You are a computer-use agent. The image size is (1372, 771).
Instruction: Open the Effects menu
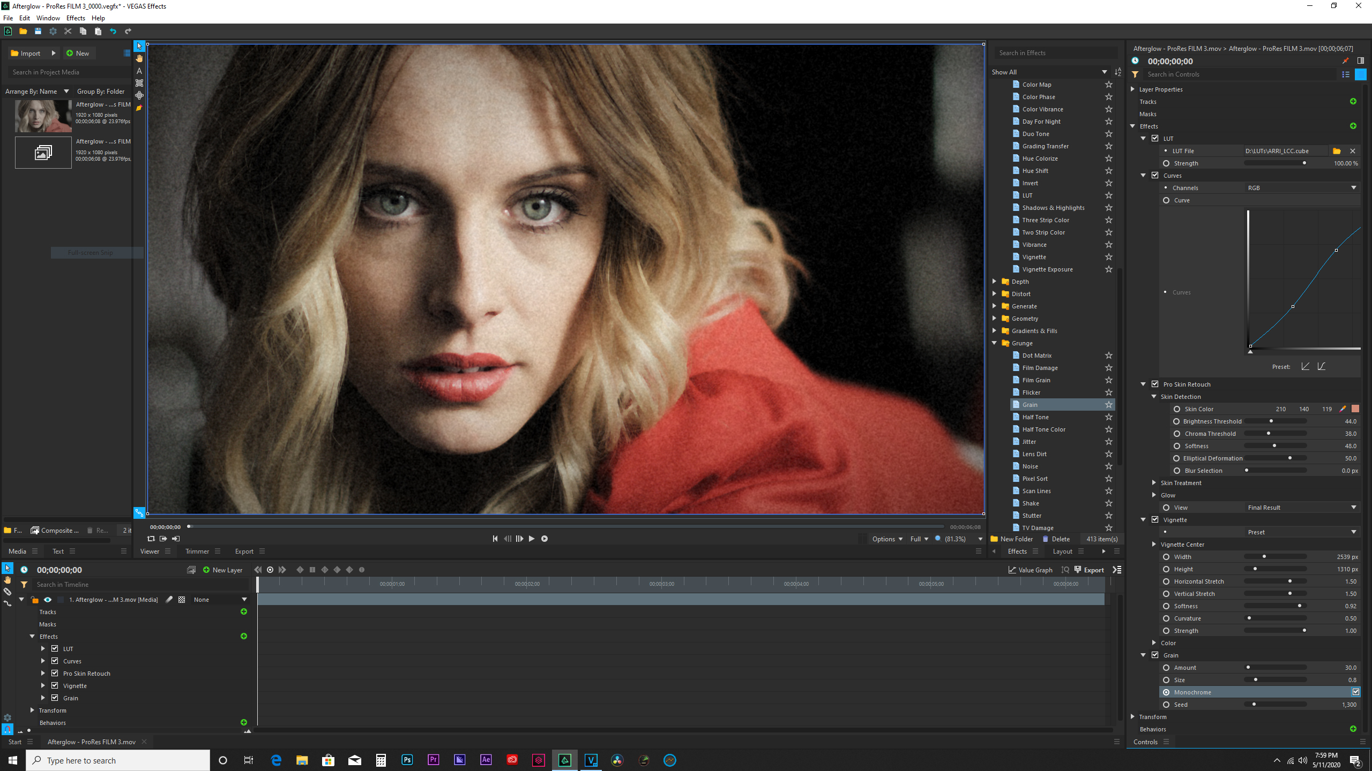pyautogui.click(x=76, y=18)
